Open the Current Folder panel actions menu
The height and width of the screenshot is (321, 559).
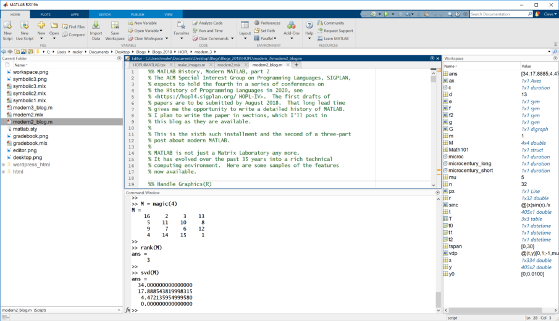(x=119, y=59)
